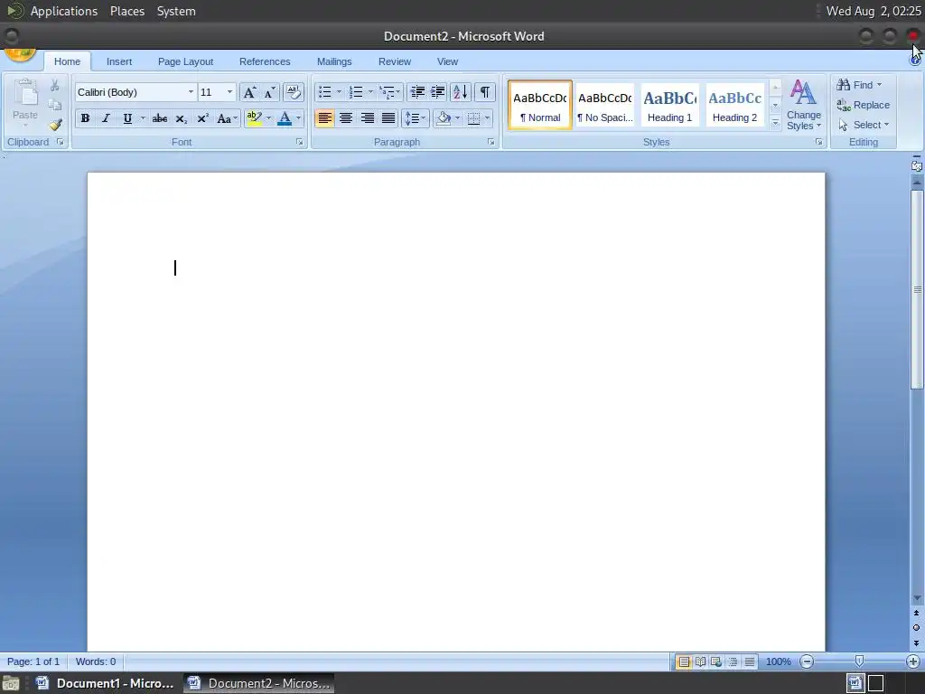Justify the paragraph text
Screen dimensions: 925x694
point(388,118)
